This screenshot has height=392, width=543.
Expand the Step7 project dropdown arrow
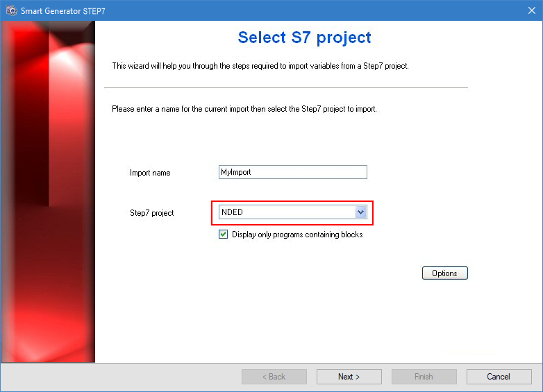click(360, 212)
